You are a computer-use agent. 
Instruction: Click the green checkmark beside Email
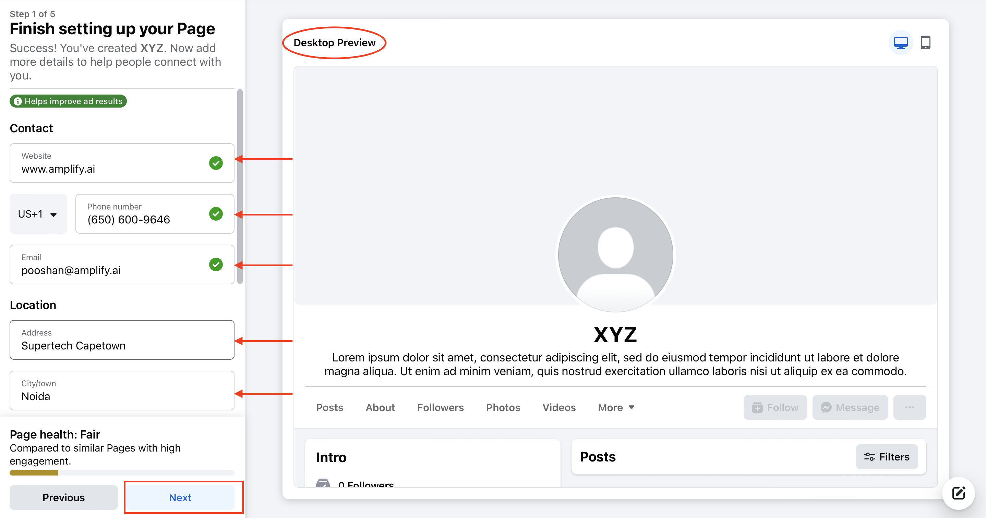coord(216,265)
